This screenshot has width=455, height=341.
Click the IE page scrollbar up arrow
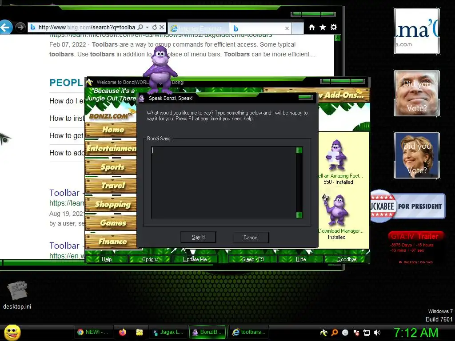click(338, 38)
